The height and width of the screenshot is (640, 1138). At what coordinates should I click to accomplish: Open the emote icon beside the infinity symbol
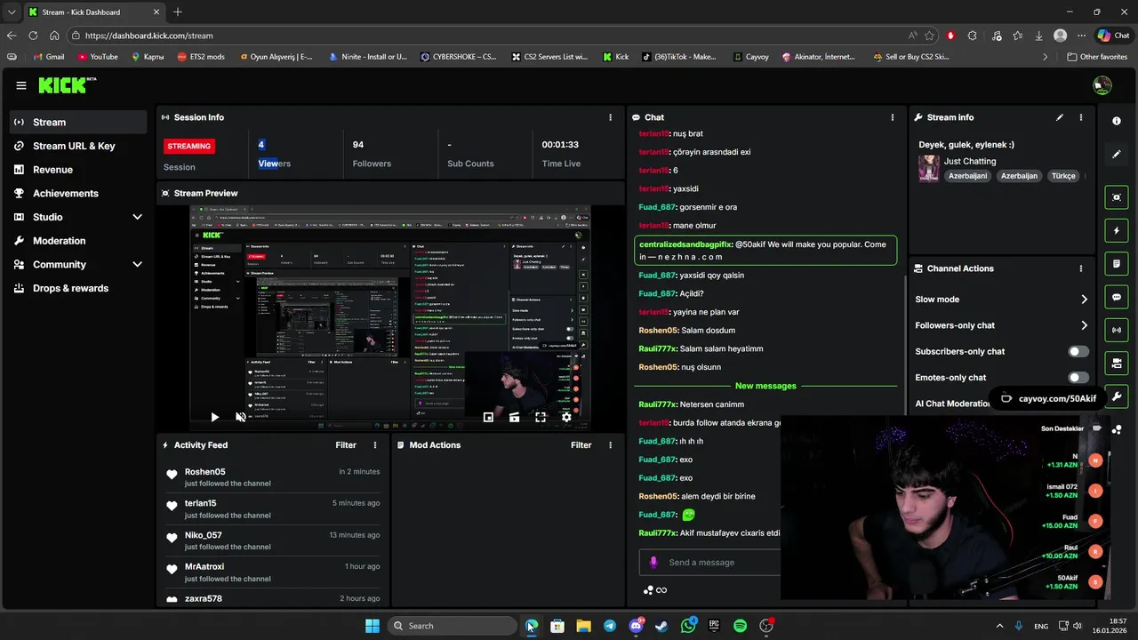click(x=648, y=590)
